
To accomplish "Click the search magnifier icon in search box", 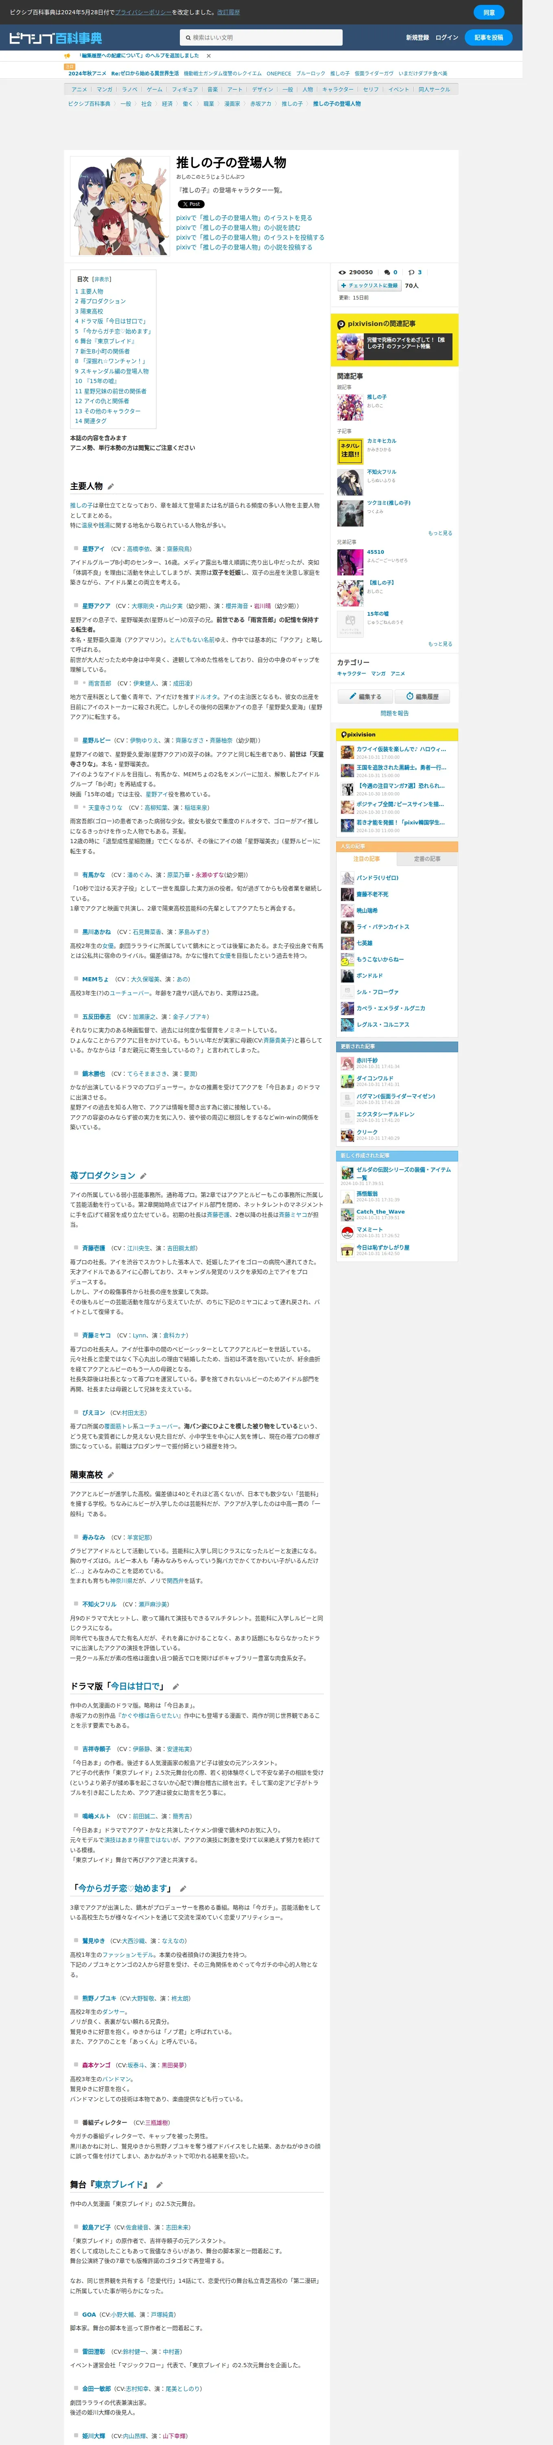I will [x=188, y=38].
